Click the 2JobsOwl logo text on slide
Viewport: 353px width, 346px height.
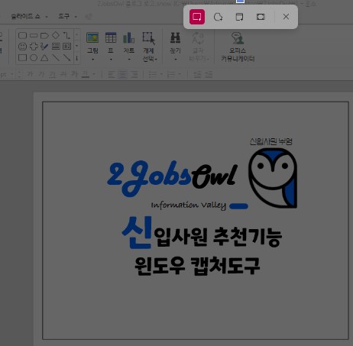click(172, 178)
